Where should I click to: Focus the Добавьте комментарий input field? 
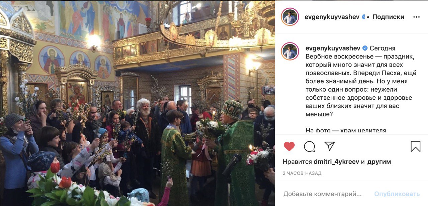coord(323,194)
